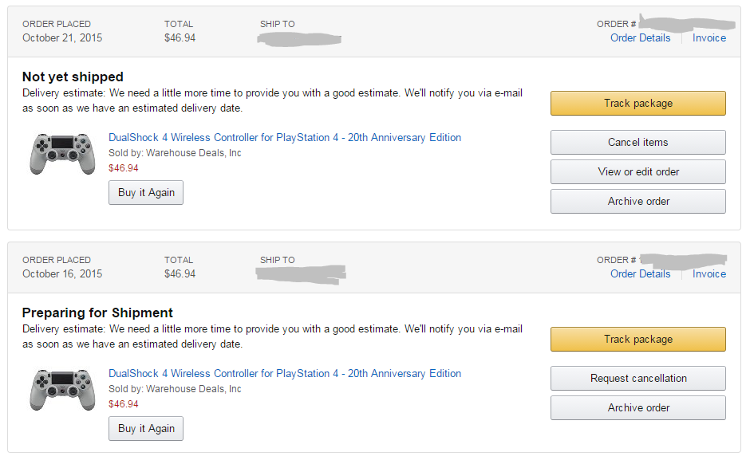Click the $46.94 price under the first controller
Viewport: 746px width, 460px height.
pos(123,167)
